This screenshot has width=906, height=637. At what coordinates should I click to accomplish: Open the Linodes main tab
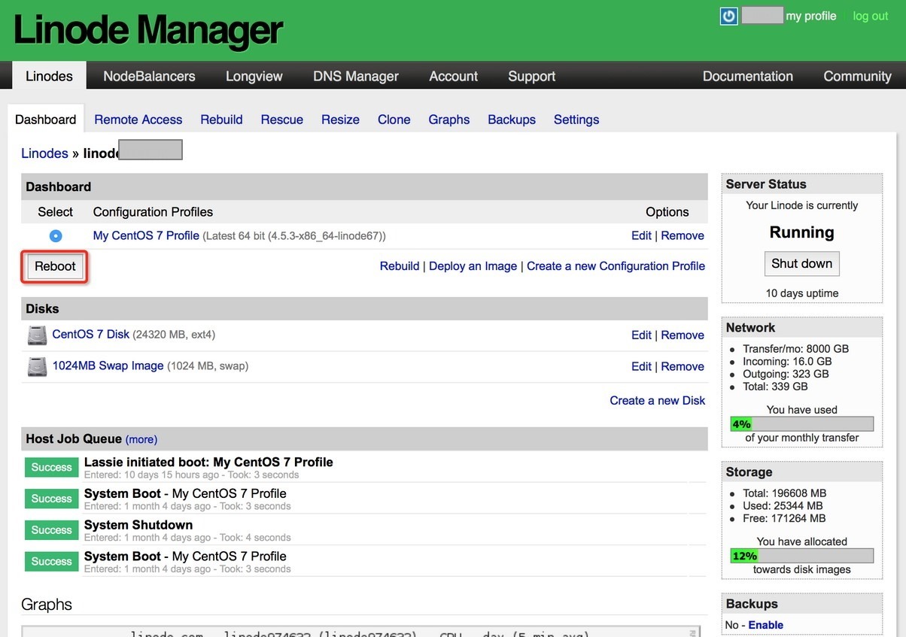coord(49,76)
